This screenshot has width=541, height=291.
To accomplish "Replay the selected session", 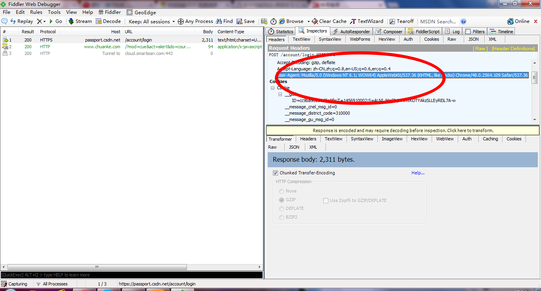I will 21,21.
